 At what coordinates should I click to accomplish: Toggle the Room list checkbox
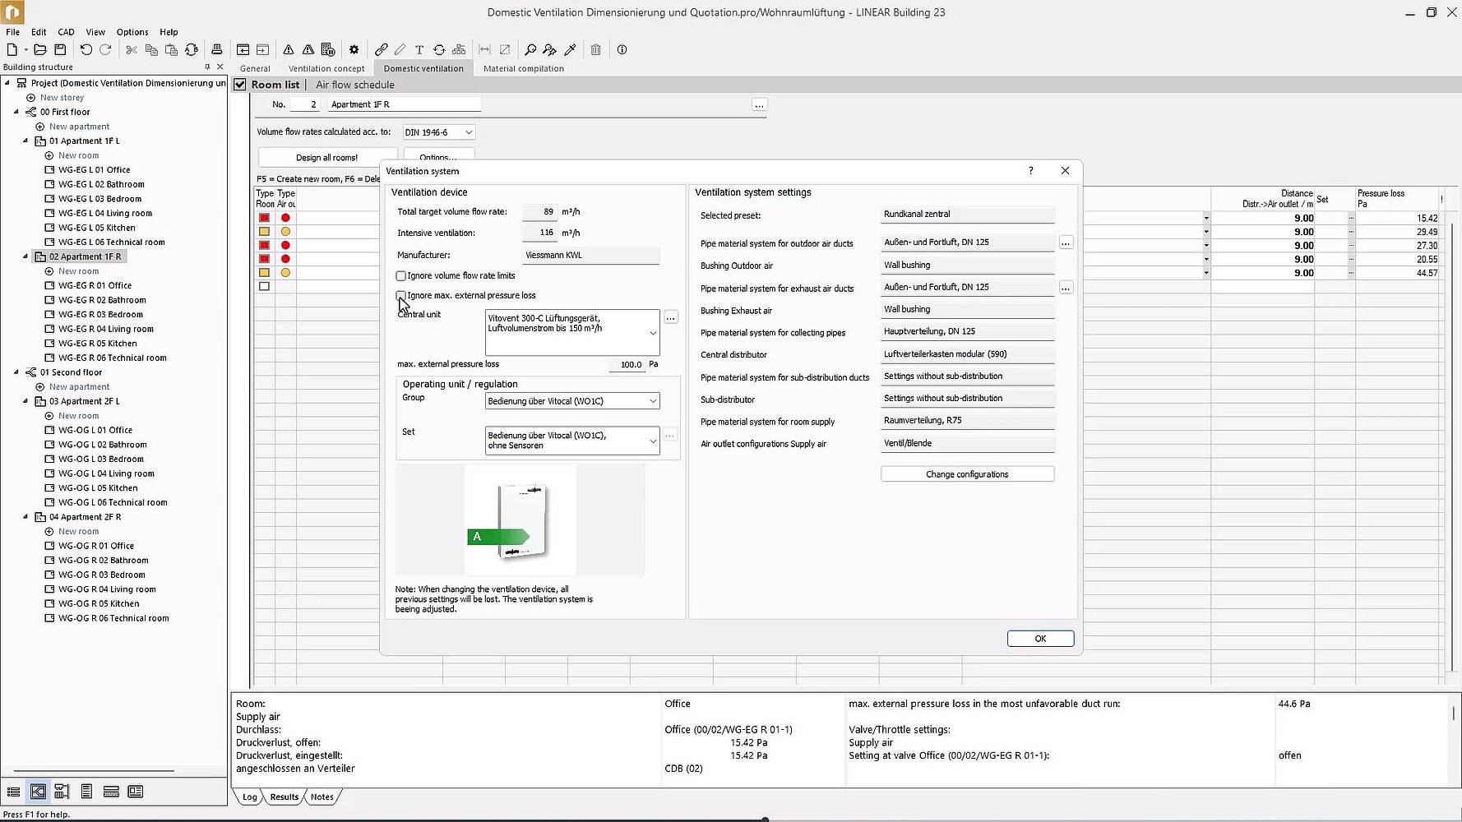coord(240,85)
